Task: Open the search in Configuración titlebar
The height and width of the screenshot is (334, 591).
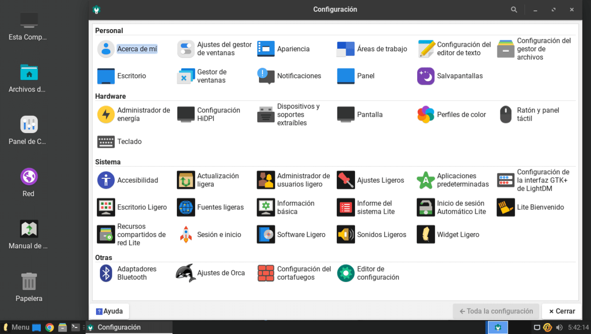Action: pyautogui.click(x=514, y=9)
